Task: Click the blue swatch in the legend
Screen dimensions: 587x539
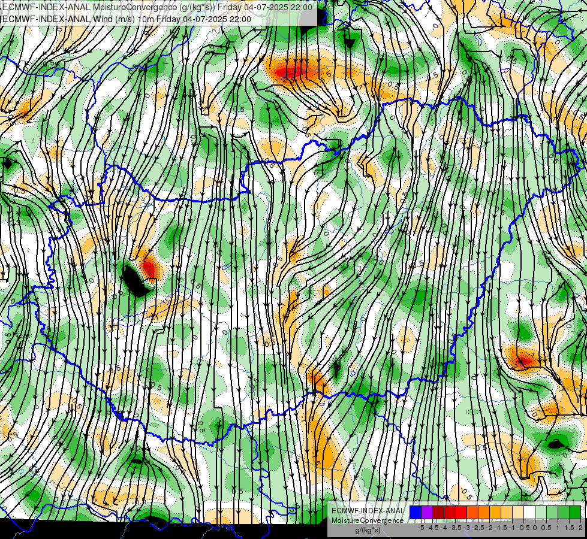Action: 416,512
